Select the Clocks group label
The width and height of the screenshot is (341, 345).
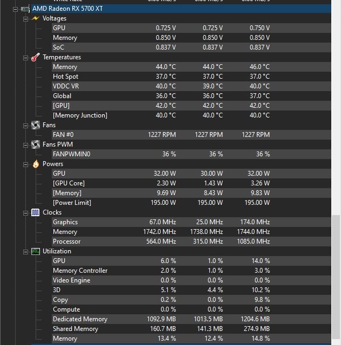[52, 212]
